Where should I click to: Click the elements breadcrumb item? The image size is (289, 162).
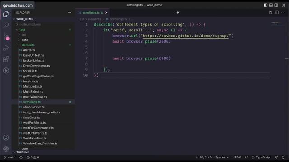point(94,19)
